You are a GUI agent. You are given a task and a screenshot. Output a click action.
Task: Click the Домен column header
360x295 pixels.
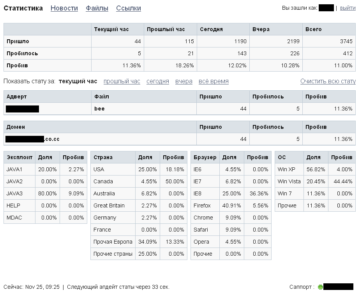(x=16, y=127)
